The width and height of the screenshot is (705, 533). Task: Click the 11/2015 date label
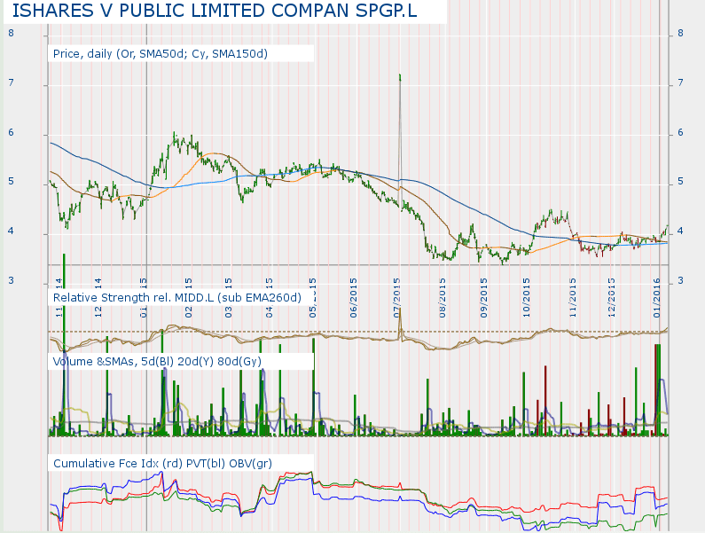[573, 298]
